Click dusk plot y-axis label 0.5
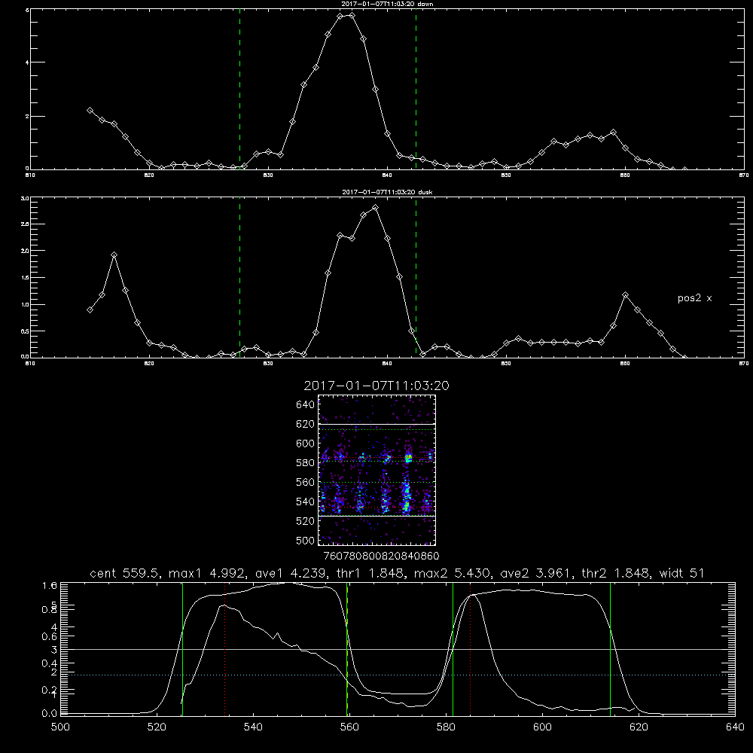This screenshot has height=753, width=753. [x=25, y=331]
